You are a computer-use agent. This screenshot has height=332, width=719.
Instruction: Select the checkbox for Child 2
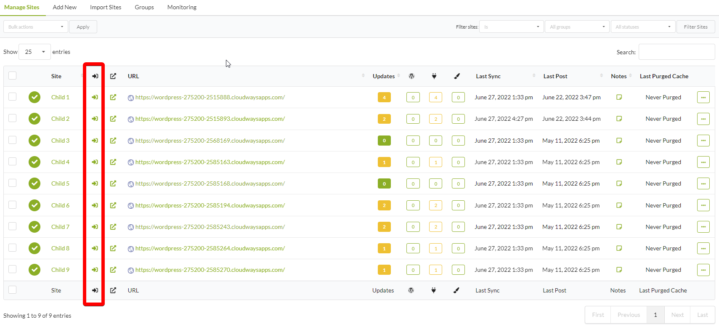click(x=13, y=118)
